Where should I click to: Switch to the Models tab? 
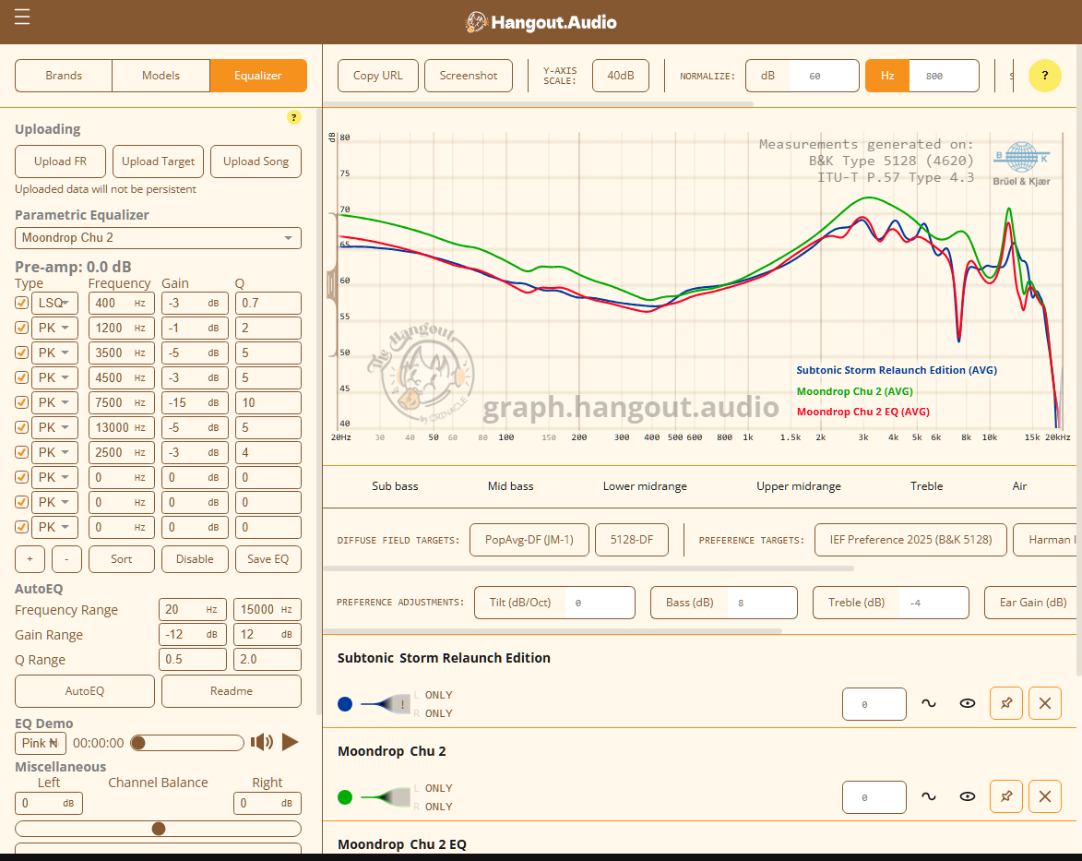click(x=161, y=76)
